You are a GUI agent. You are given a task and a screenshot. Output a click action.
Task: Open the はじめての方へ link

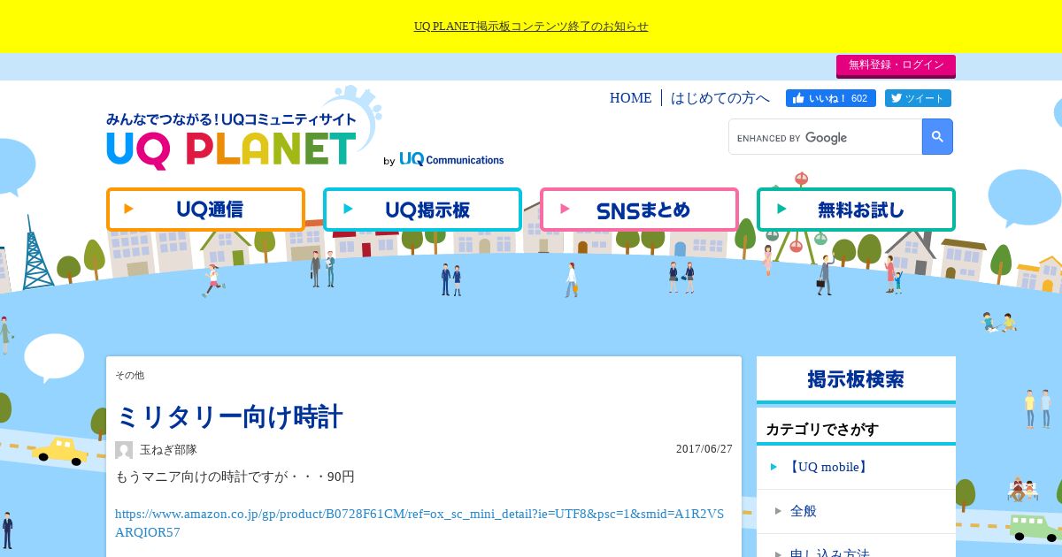[x=720, y=98]
